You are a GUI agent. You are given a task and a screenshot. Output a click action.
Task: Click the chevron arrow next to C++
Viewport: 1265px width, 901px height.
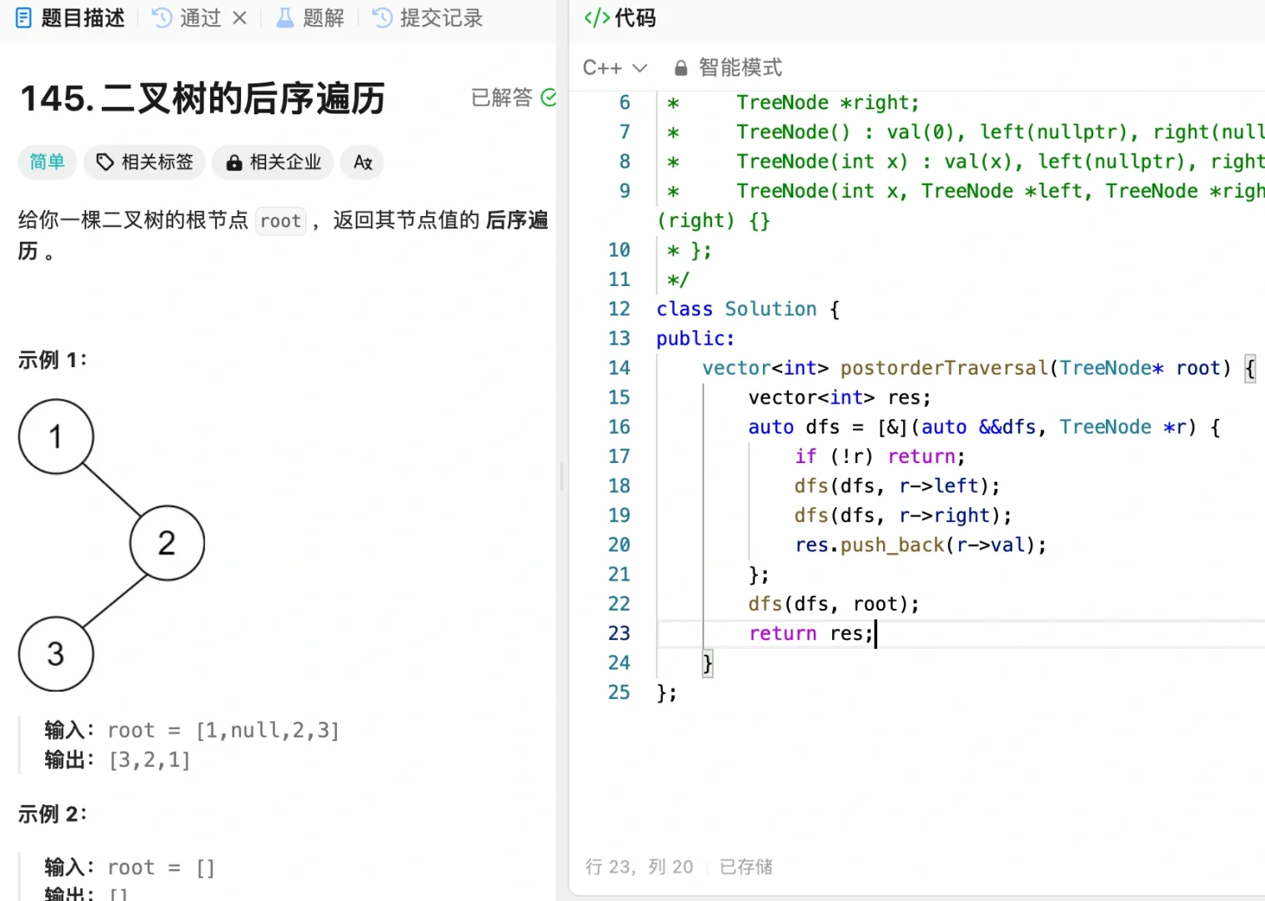click(x=640, y=68)
